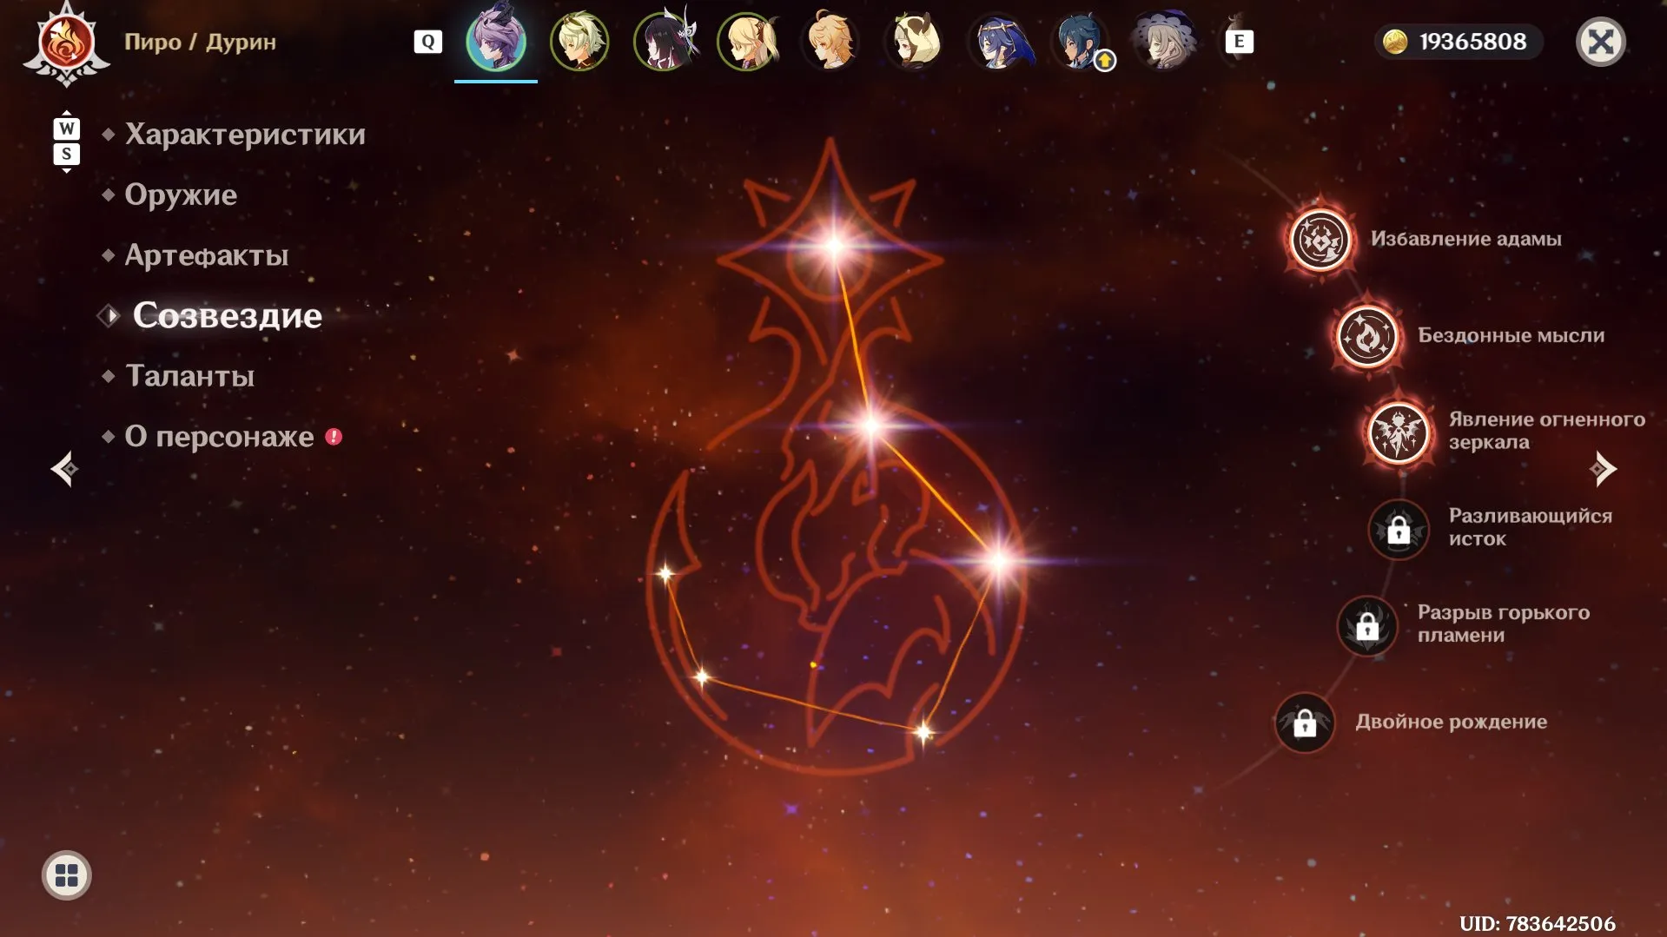
Task: Go to previous character with left arrow
Action: pyautogui.click(x=64, y=470)
